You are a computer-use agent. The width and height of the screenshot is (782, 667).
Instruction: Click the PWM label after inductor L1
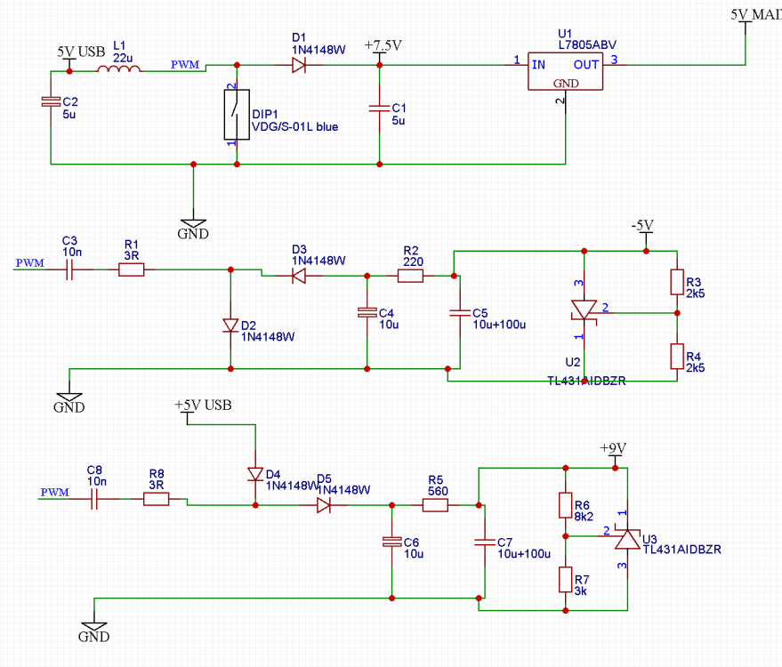coord(185,64)
